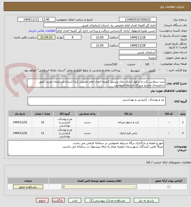The image size is (191, 207).
Task: Click the announcement date field 1404/11/13 - 12:45
Action: pos(36,19)
